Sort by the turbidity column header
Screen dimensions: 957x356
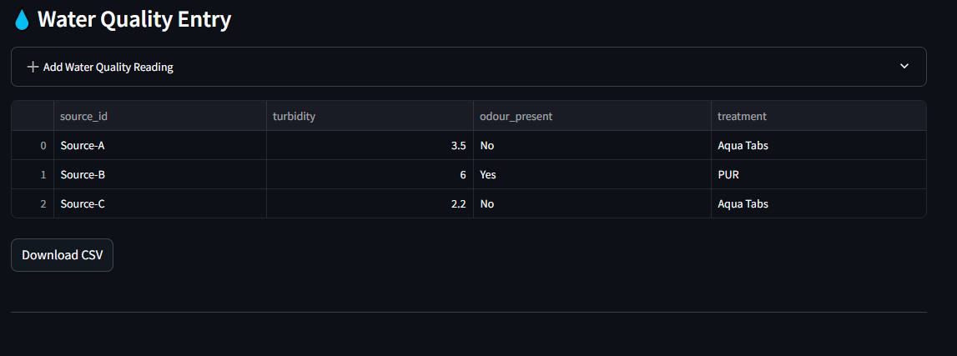pos(294,116)
